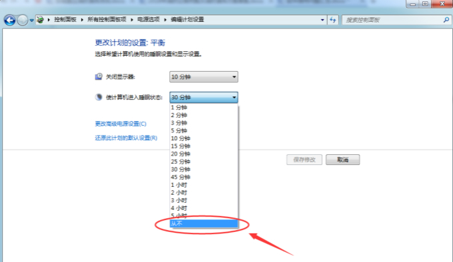Click the moon icon beside sleep setting
The height and width of the screenshot is (262, 453).
(99, 97)
